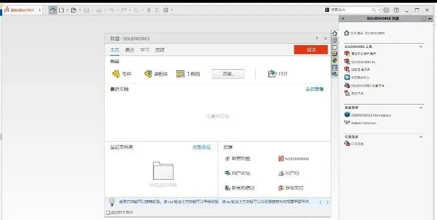This screenshot has height=220, width=437.
Task: Switch to the 学习 tab in the Welcome dialog
Action: (145, 50)
